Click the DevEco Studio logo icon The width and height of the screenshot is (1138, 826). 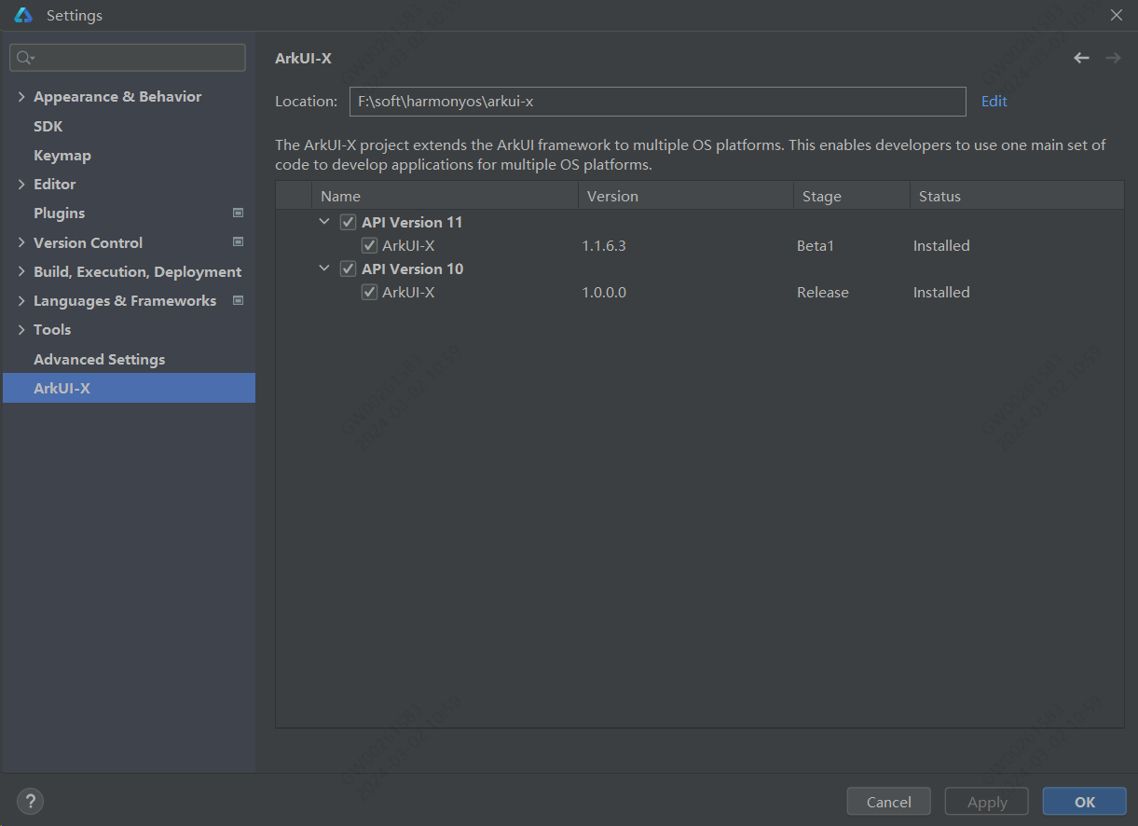click(x=23, y=15)
